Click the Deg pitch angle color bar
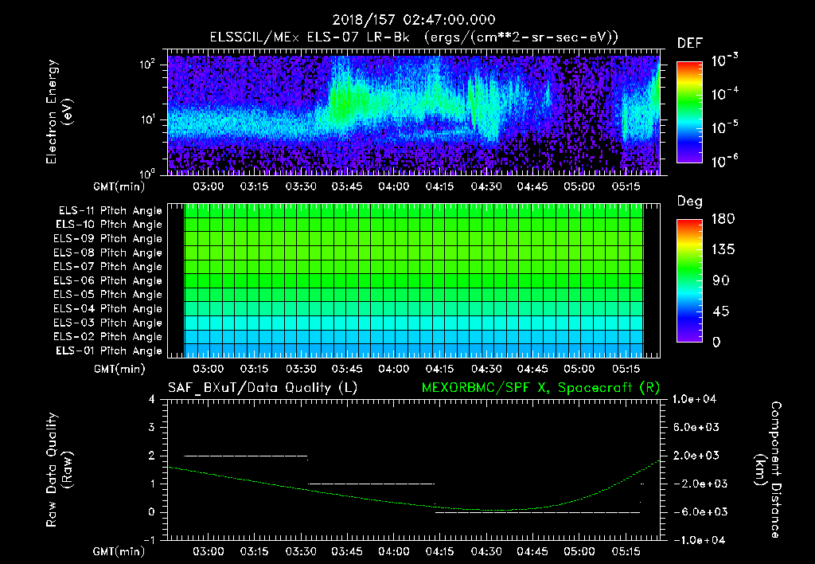 (690, 280)
